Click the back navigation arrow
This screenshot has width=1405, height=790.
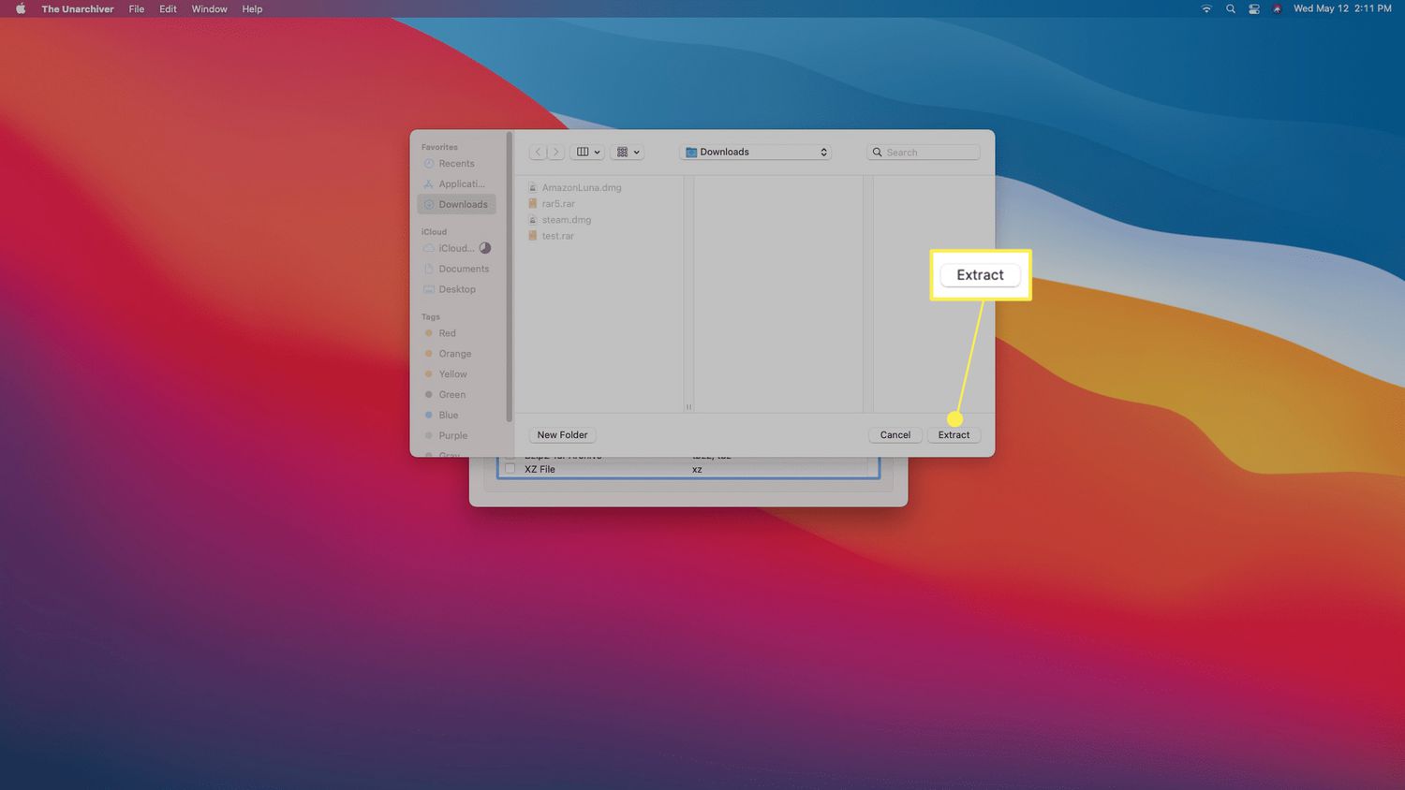[538, 152]
